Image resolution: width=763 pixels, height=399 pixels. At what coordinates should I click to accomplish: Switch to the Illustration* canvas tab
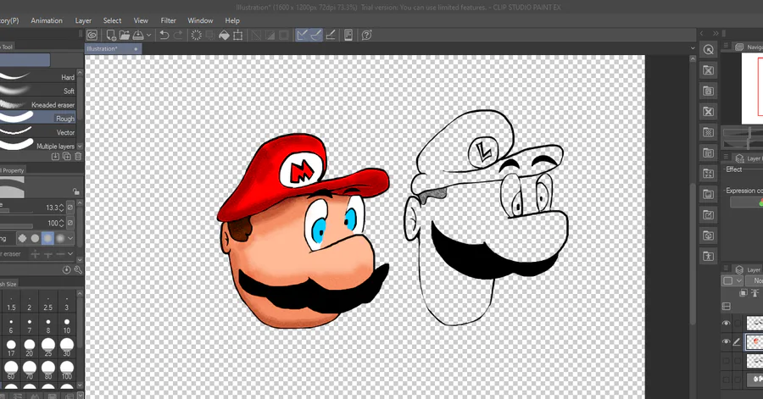tap(114, 48)
